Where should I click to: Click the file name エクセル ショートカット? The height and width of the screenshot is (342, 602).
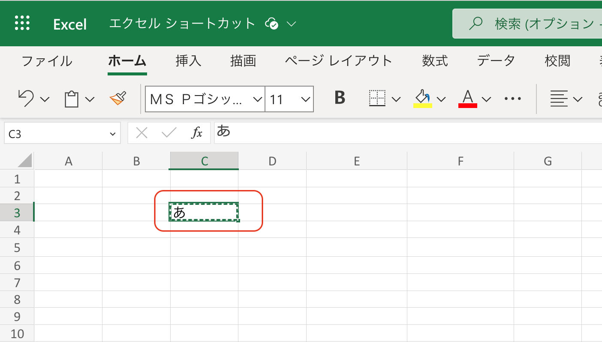click(182, 24)
